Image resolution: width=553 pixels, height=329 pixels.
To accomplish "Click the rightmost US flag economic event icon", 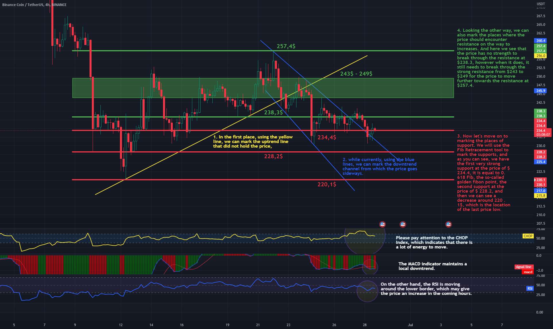I will click(x=448, y=224).
